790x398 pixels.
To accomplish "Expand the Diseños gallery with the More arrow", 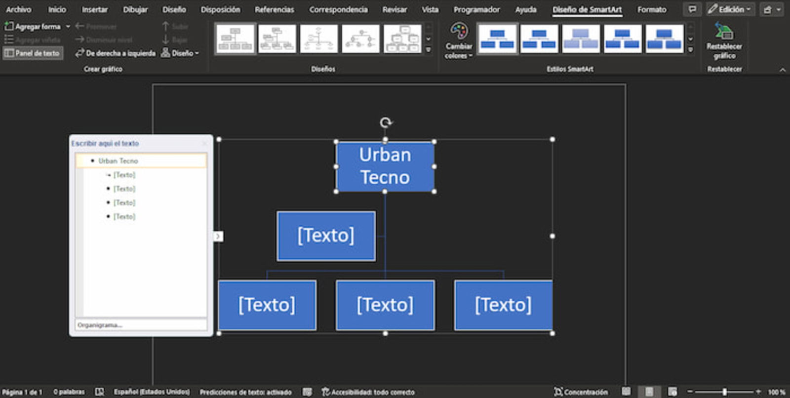I will [429, 50].
